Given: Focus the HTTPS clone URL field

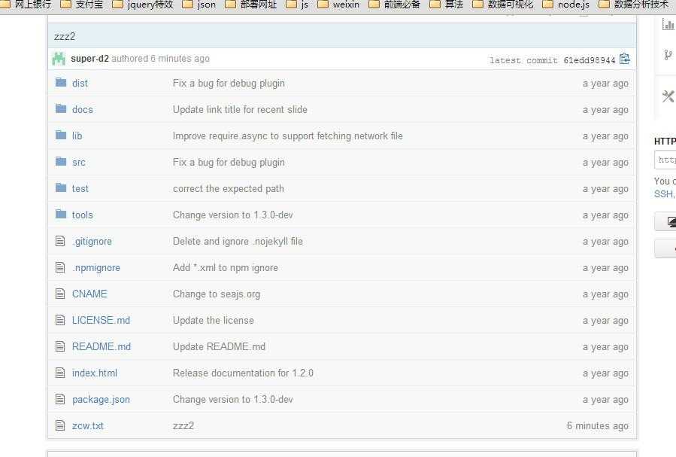Looking at the screenshot, I should point(665,160).
